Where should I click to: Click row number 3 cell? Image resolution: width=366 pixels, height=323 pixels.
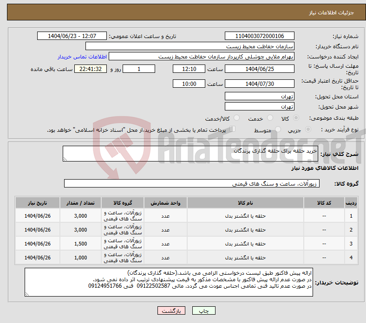(351, 244)
